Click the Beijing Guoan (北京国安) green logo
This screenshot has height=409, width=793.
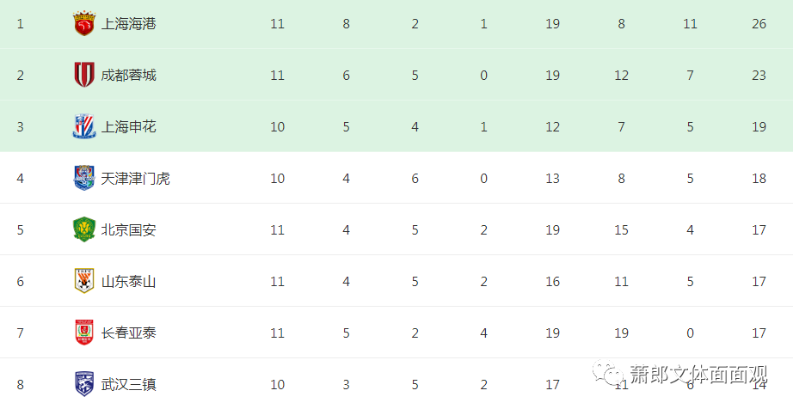point(84,229)
